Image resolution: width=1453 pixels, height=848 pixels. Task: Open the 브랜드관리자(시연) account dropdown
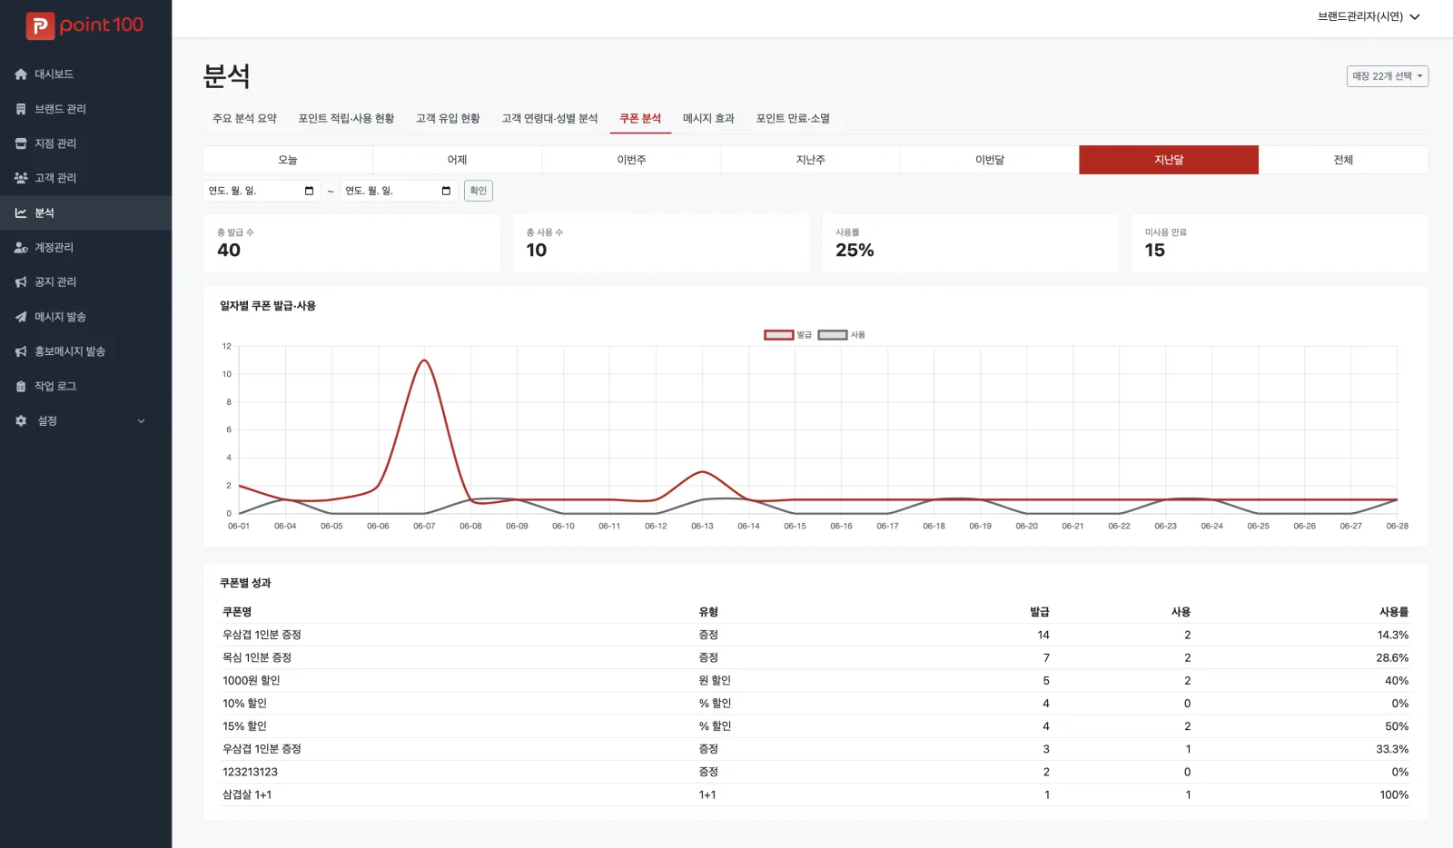(x=1369, y=16)
